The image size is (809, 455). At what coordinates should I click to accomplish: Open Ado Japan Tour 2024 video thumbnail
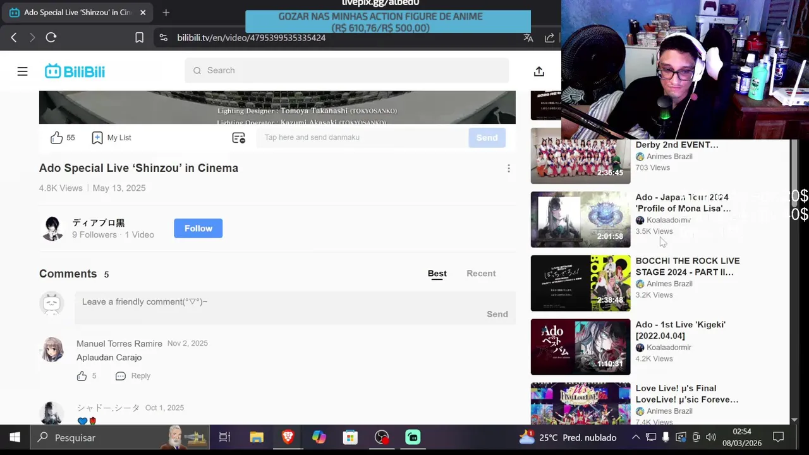pos(580,219)
